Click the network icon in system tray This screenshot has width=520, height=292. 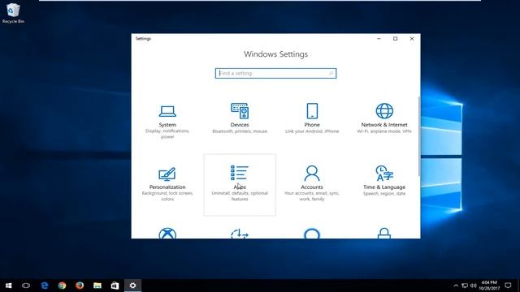click(465, 286)
